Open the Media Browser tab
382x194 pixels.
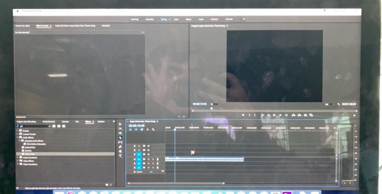coord(48,122)
